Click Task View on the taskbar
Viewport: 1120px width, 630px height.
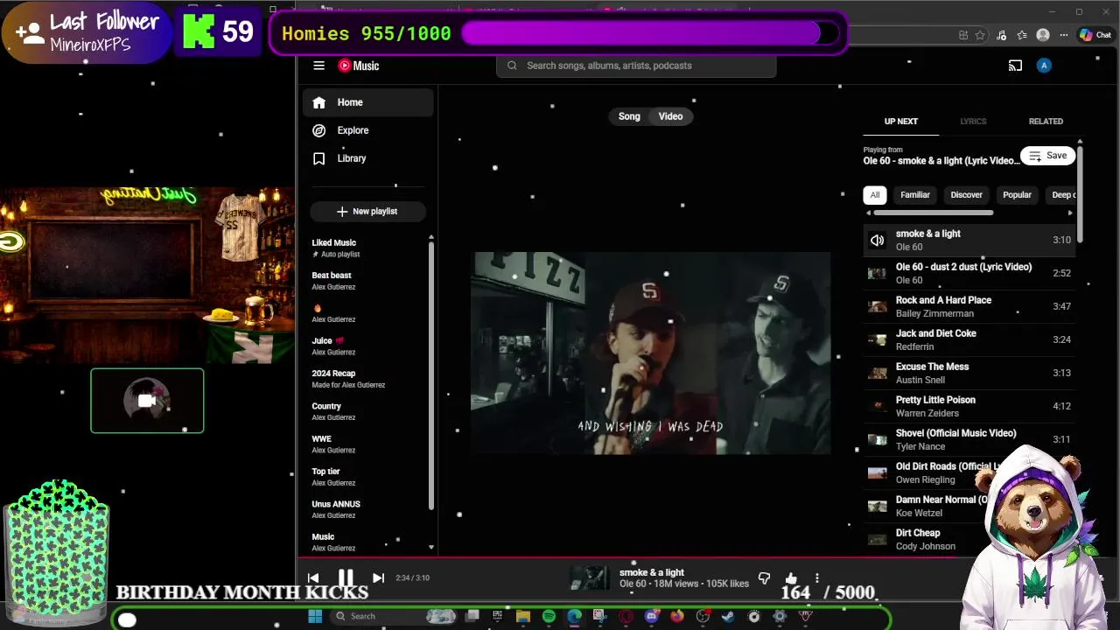[472, 616]
